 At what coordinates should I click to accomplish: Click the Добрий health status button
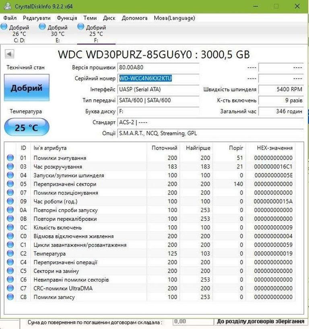pyautogui.click(x=27, y=88)
